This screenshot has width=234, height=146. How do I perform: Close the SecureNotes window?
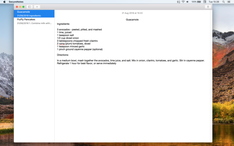[17, 7]
